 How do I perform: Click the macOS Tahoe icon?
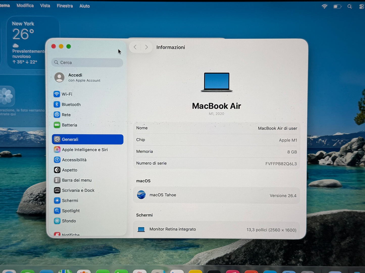pyautogui.click(x=141, y=195)
